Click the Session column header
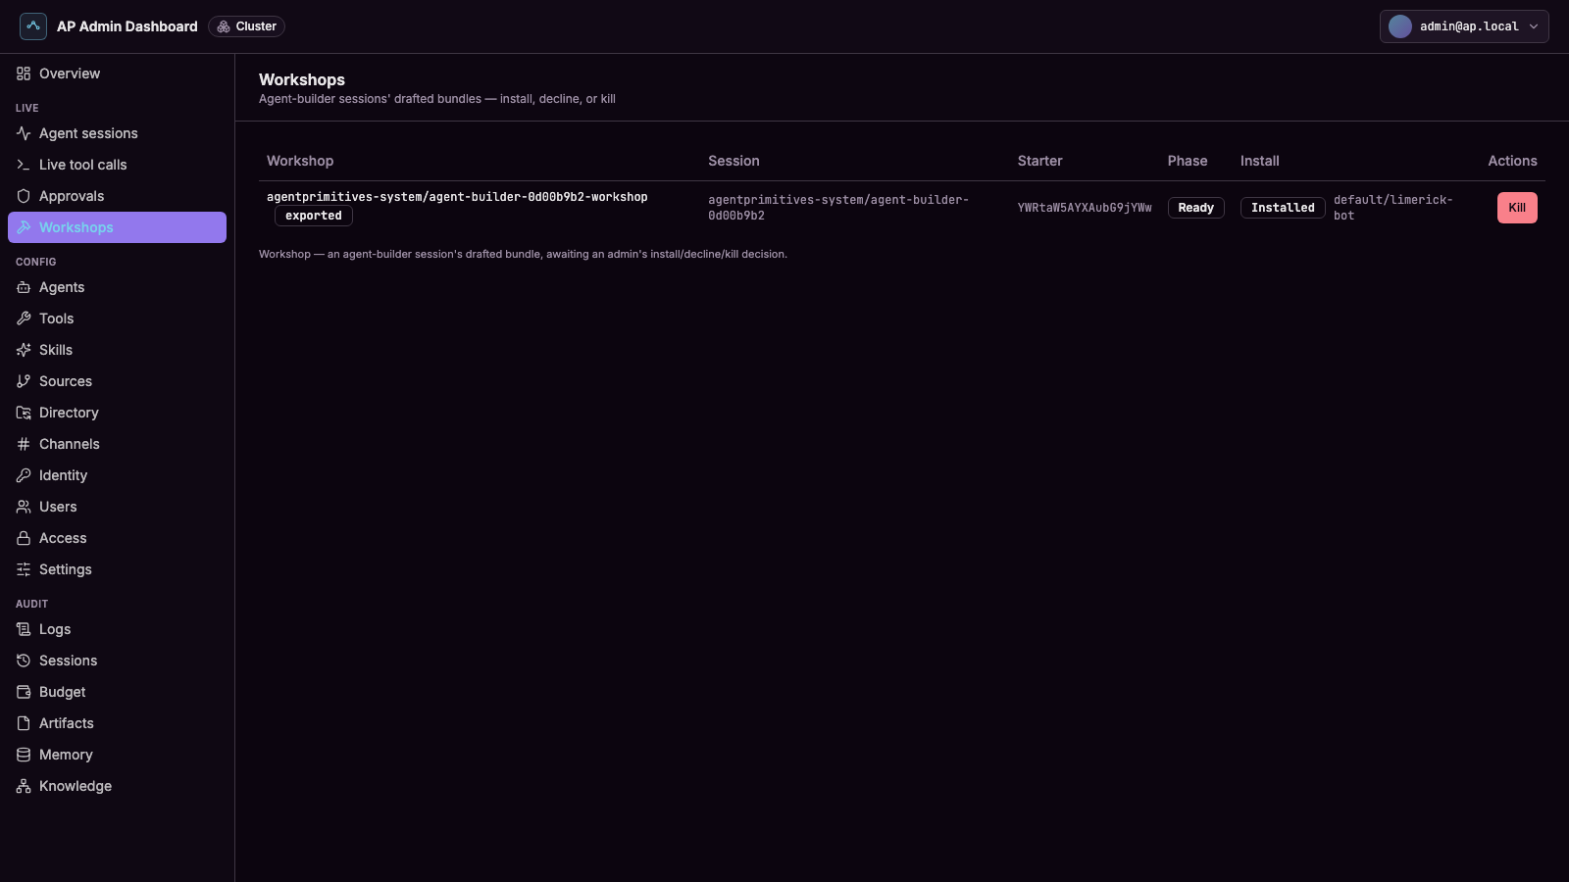This screenshot has height=882, width=1569. tap(734, 161)
